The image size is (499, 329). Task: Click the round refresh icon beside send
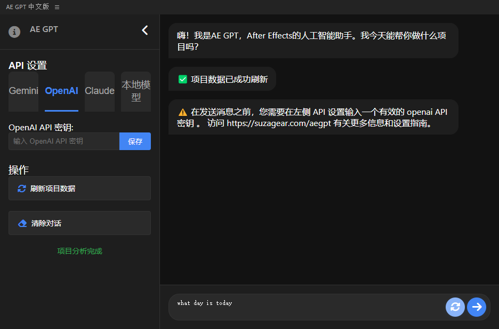click(x=455, y=307)
